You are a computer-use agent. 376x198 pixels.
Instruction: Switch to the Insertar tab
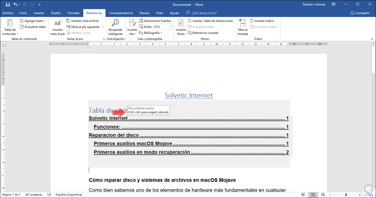39,13
